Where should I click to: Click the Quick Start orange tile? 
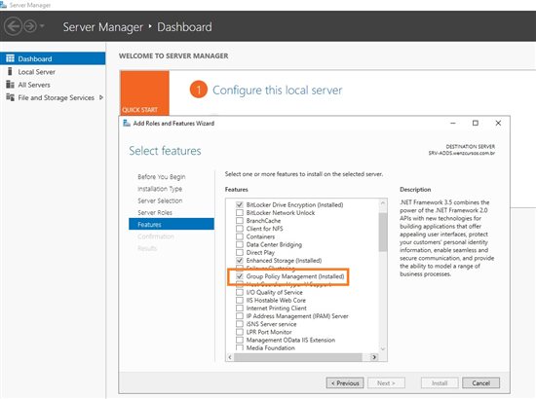point(144,92)
